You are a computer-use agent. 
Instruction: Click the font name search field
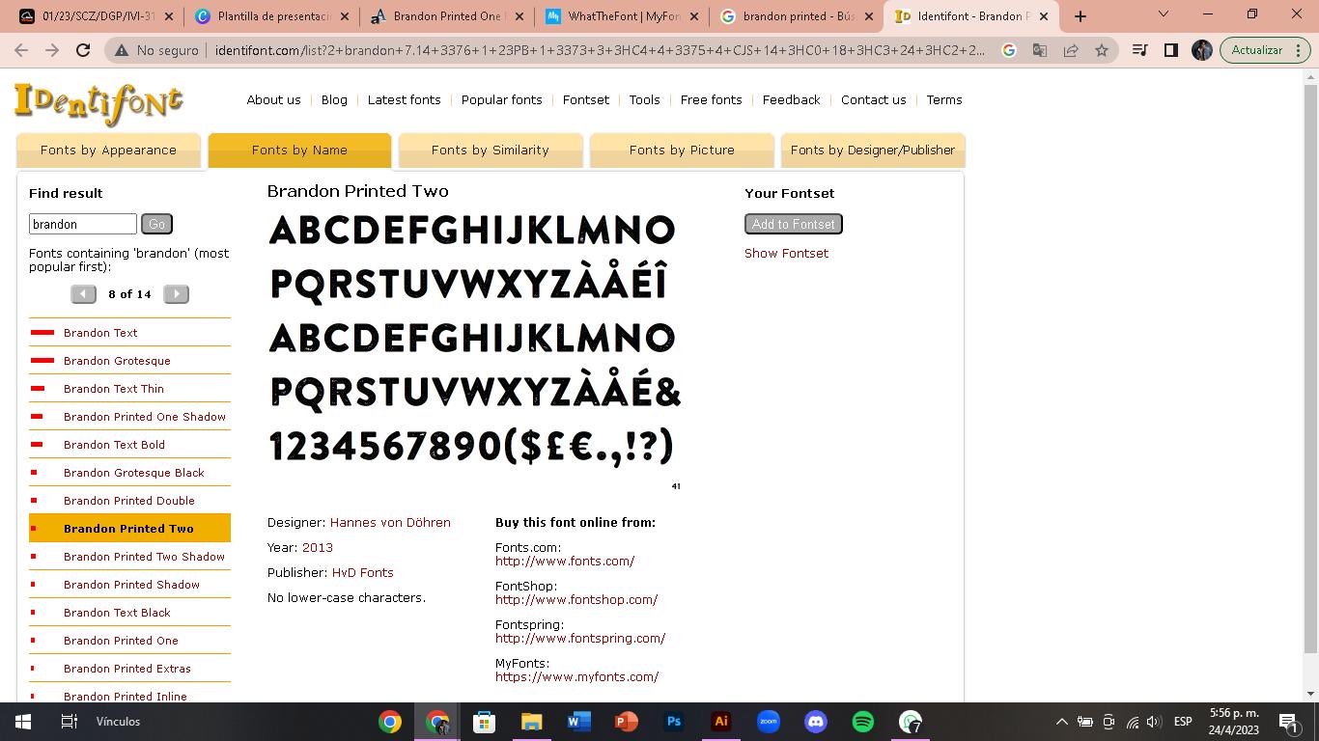pyautogui.click(x=83, y=224)
